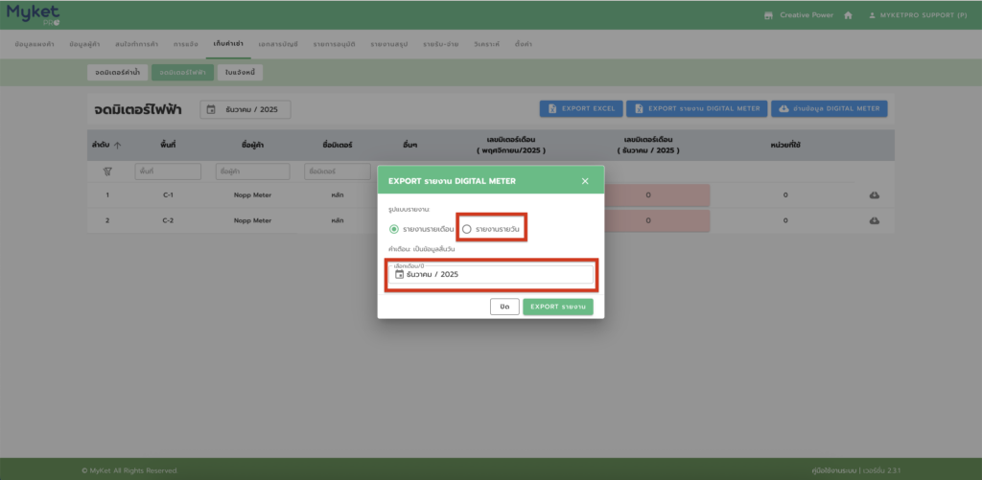Click the home icon in the top bar
Image resolution: width=982 pixels, height=480 pixels.
pos(849,15)
